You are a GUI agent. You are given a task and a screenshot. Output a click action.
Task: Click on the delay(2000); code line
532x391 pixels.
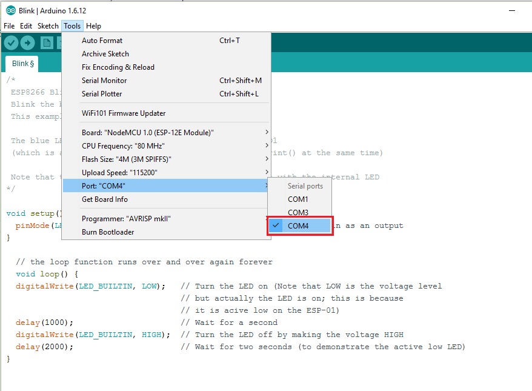click(x=44, y=347)
